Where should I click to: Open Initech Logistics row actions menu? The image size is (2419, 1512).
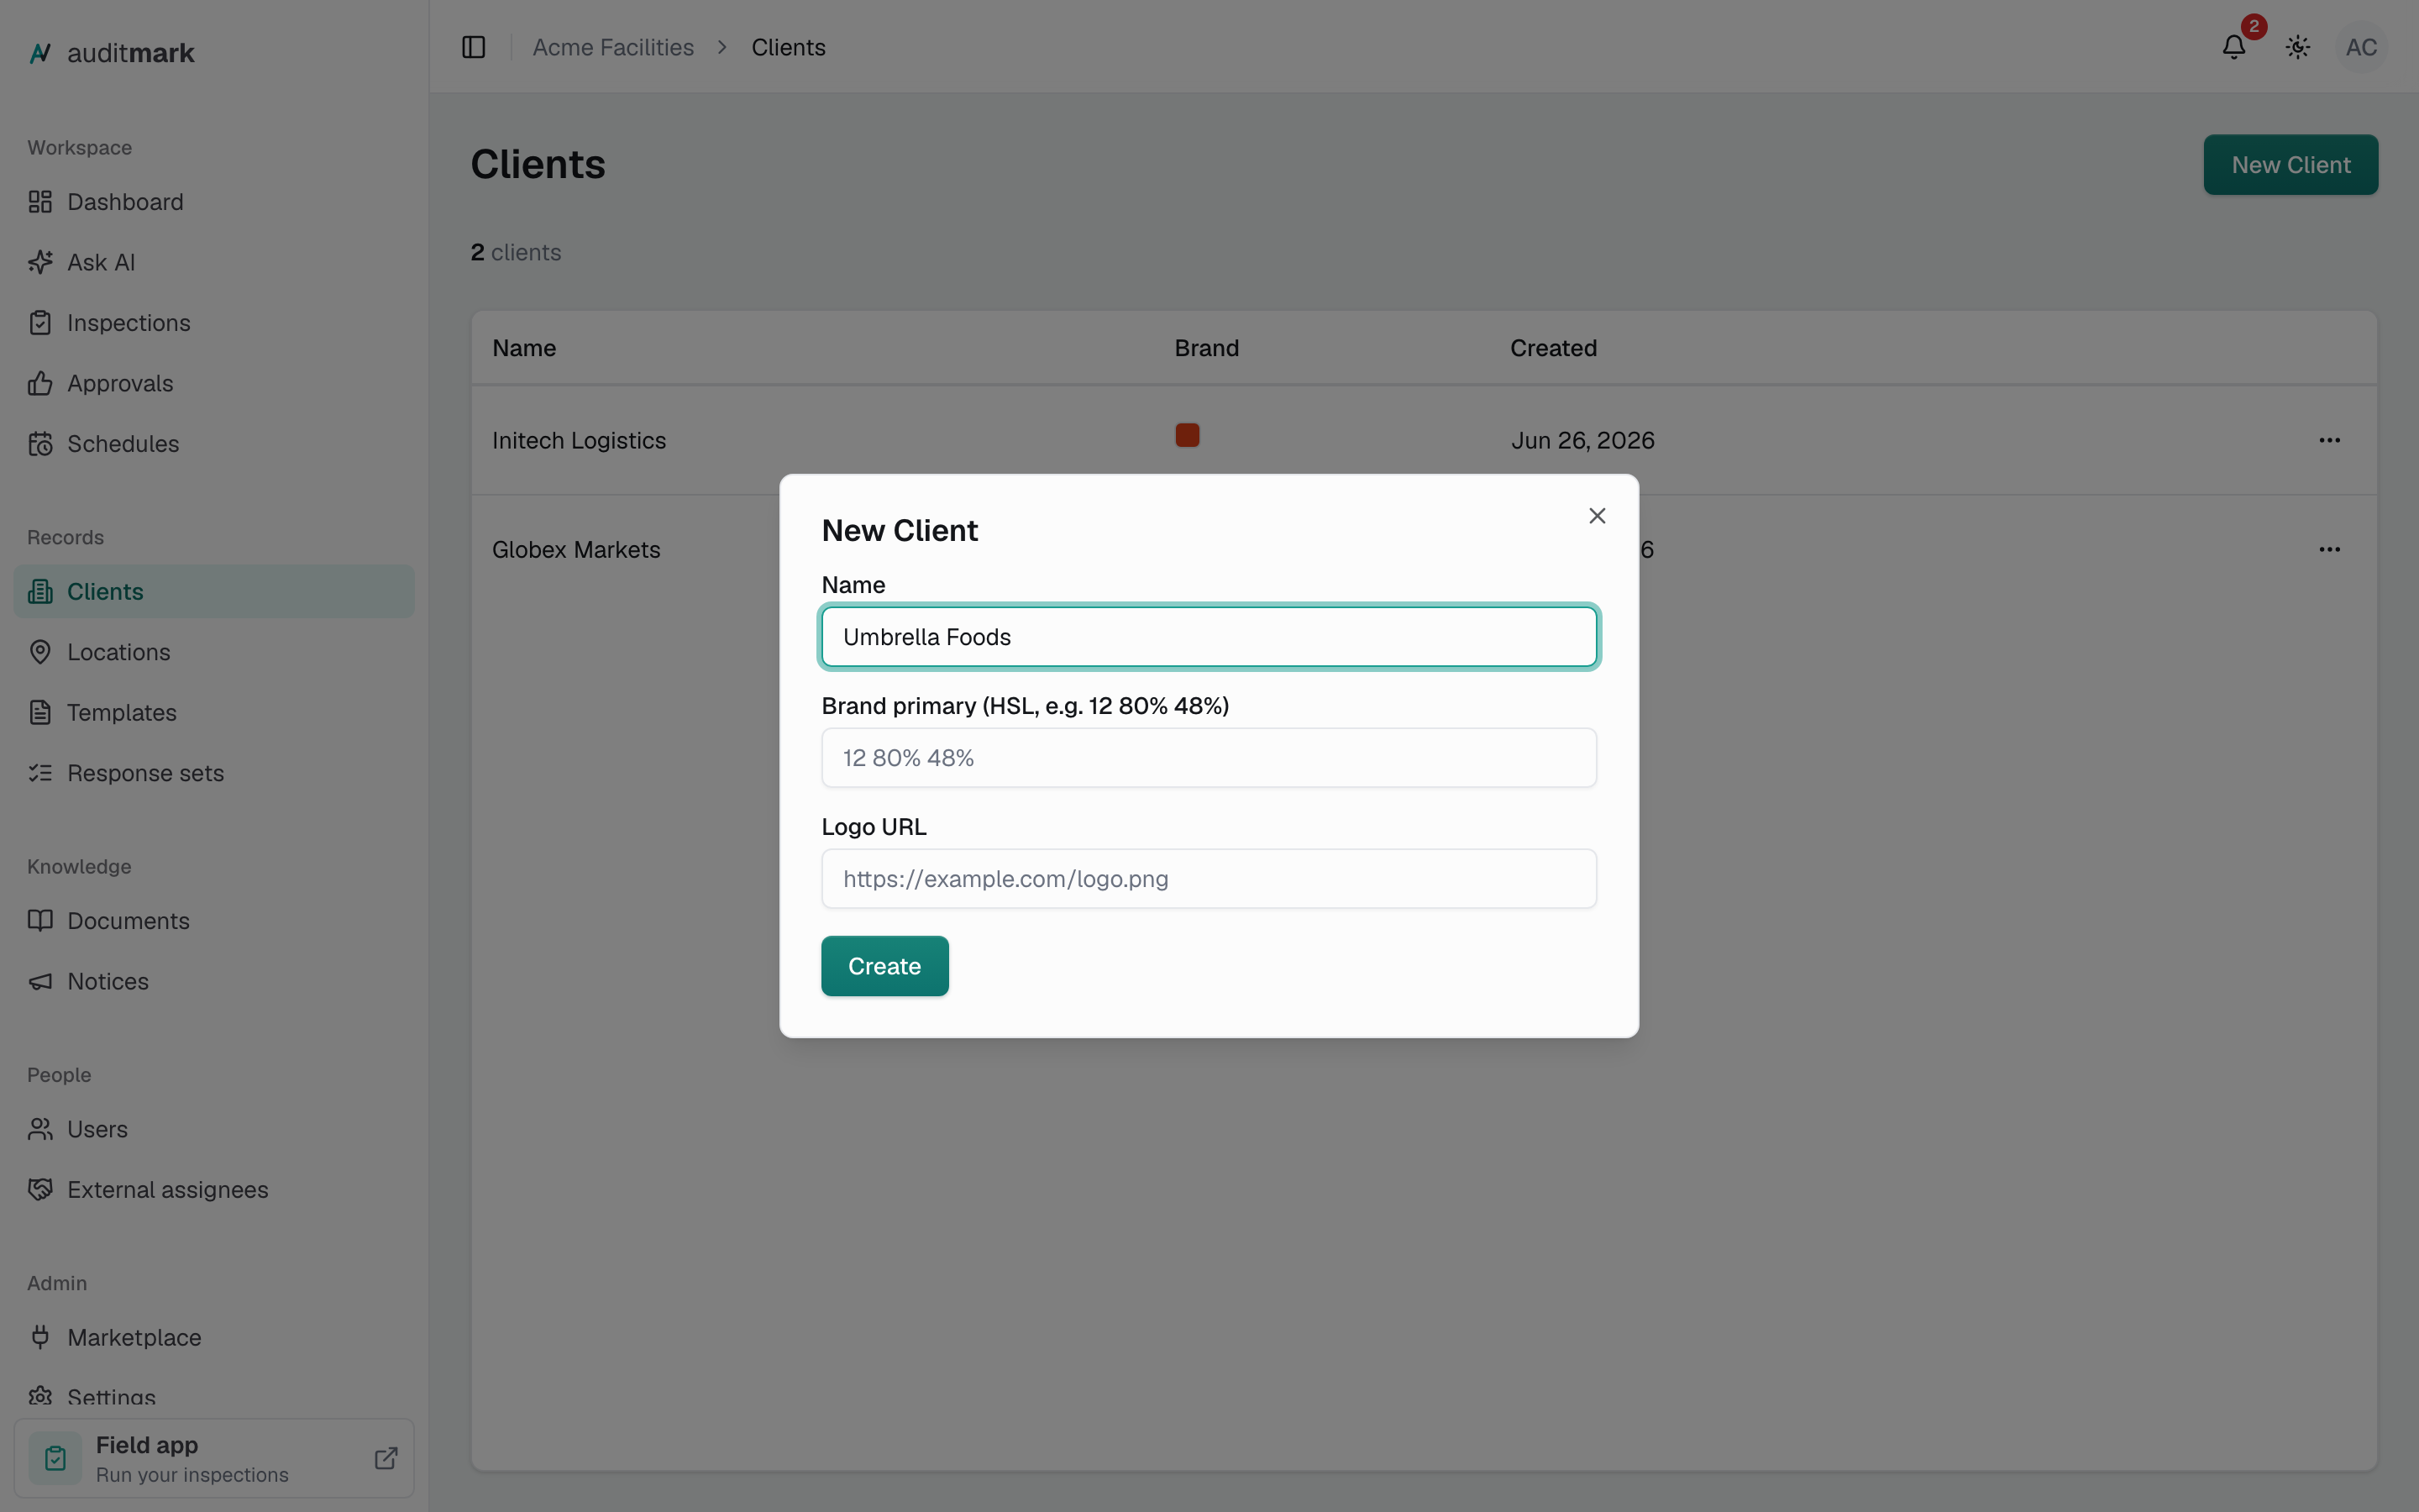click(2329, 441)
